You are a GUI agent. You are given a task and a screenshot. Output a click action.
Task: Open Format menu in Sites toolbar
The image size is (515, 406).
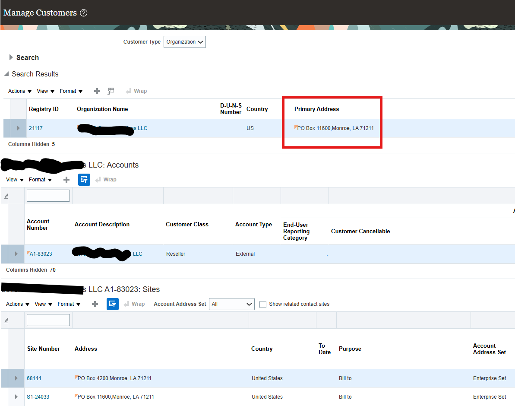point(69,304)
